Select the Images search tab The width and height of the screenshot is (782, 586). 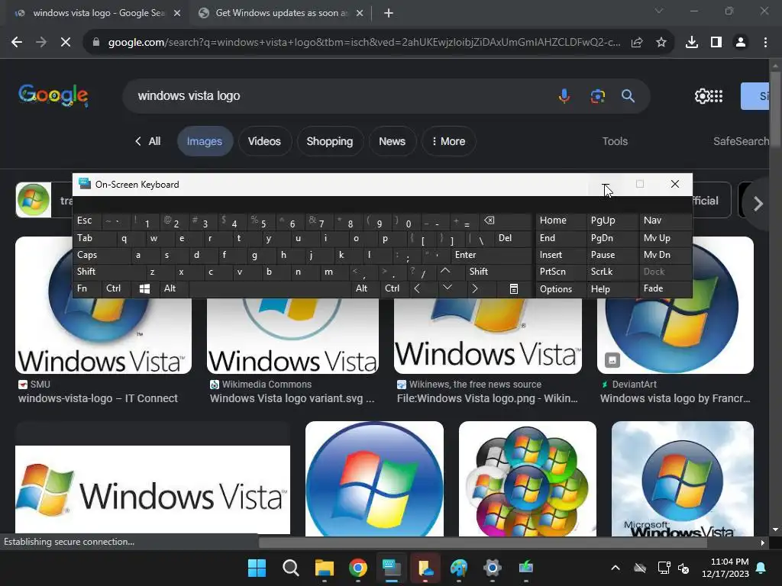coord(205,141)
